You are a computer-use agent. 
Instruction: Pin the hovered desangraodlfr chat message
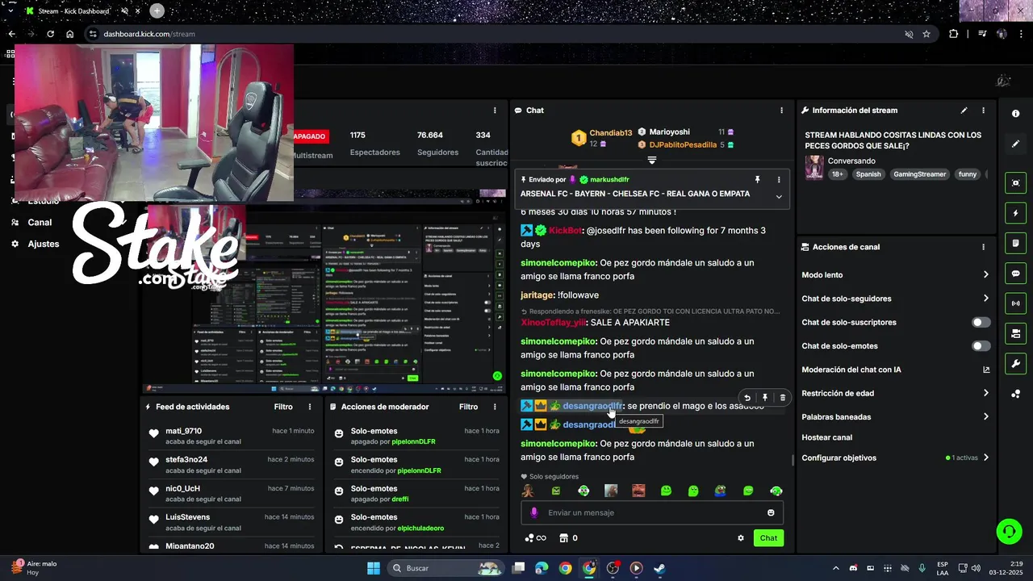(765, 398)
